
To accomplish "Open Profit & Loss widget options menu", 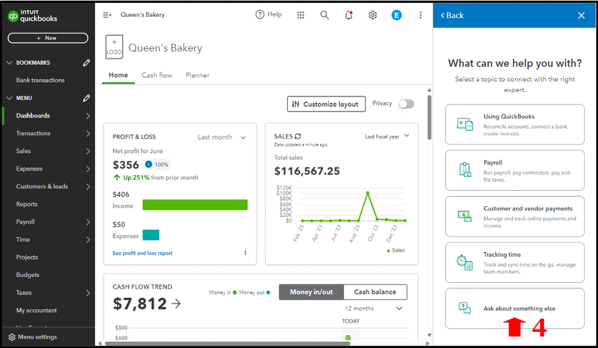I will [245, 253].
